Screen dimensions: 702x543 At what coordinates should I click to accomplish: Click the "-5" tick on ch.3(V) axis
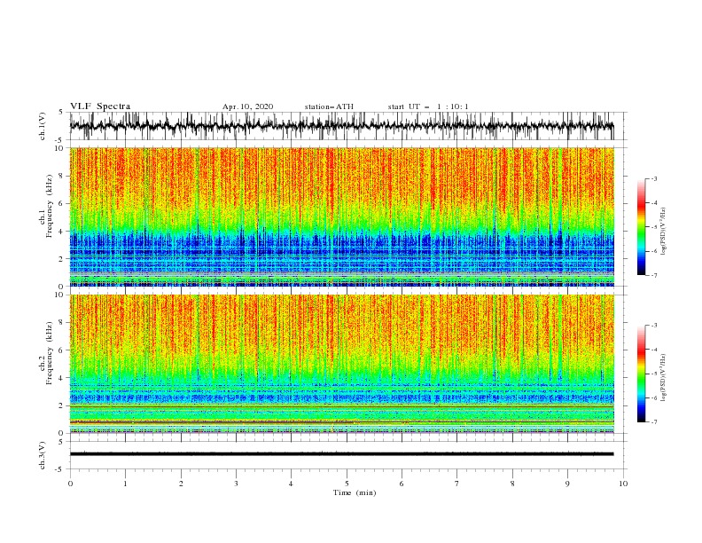pos(60,469)
